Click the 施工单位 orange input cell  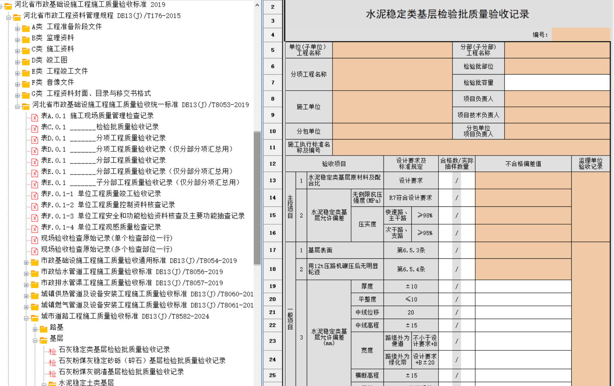[392, 107]
